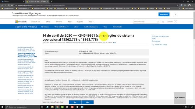
Task: Open the version 1709 update history link
Action: point(26,72)
